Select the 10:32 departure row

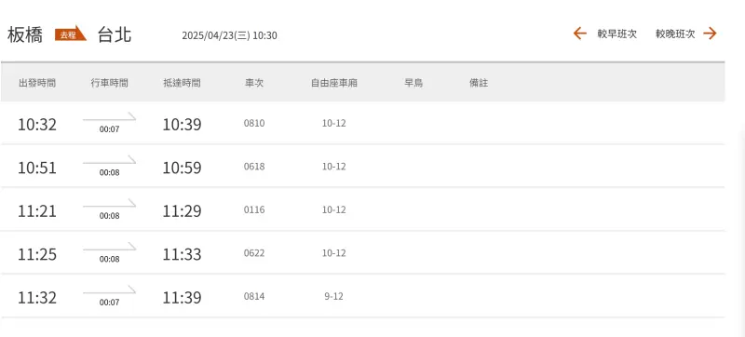pos(362,124)
